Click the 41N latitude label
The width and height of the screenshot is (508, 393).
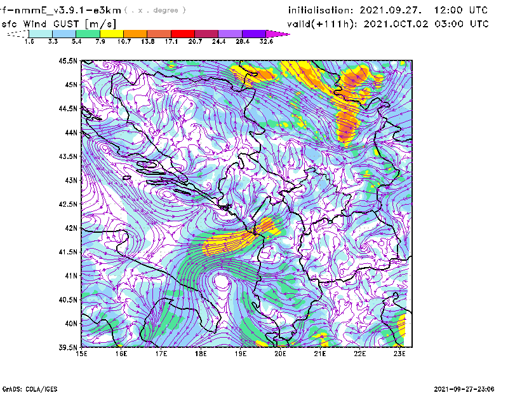pyautogui.click(x=71, y=276)
